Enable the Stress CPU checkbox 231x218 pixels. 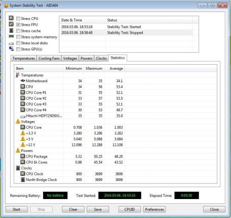click(18, 18)
